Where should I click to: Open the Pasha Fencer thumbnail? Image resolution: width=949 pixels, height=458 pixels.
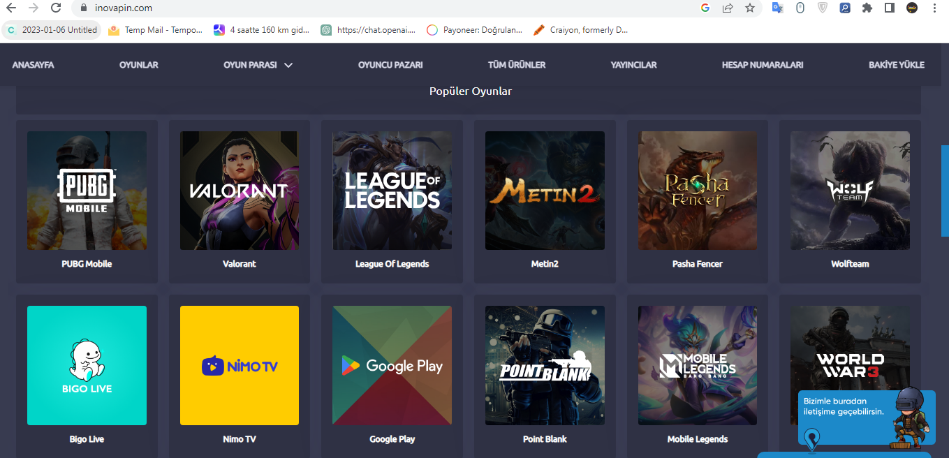tap(698, 191)
